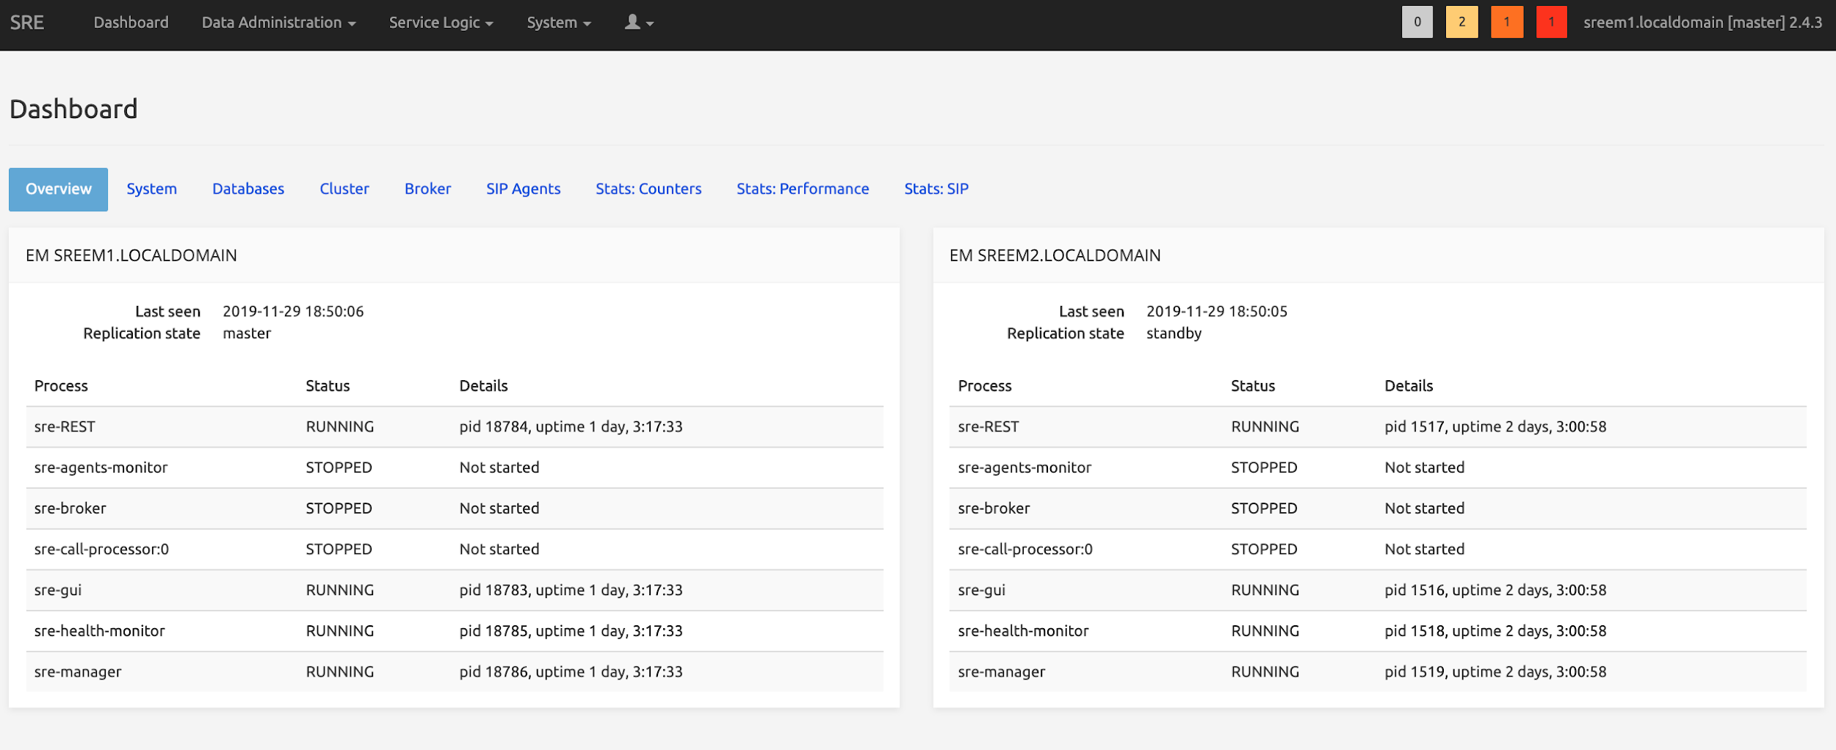Open the Stats: SIP tab
This screenshot has height=750, width=1836.
click(936, 189)
